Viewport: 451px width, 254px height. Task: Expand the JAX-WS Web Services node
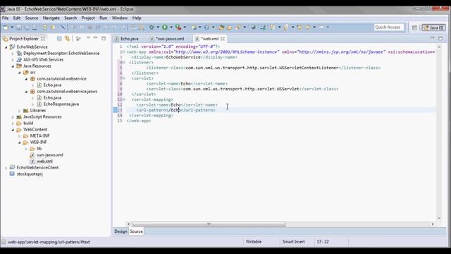click(13, 60)
